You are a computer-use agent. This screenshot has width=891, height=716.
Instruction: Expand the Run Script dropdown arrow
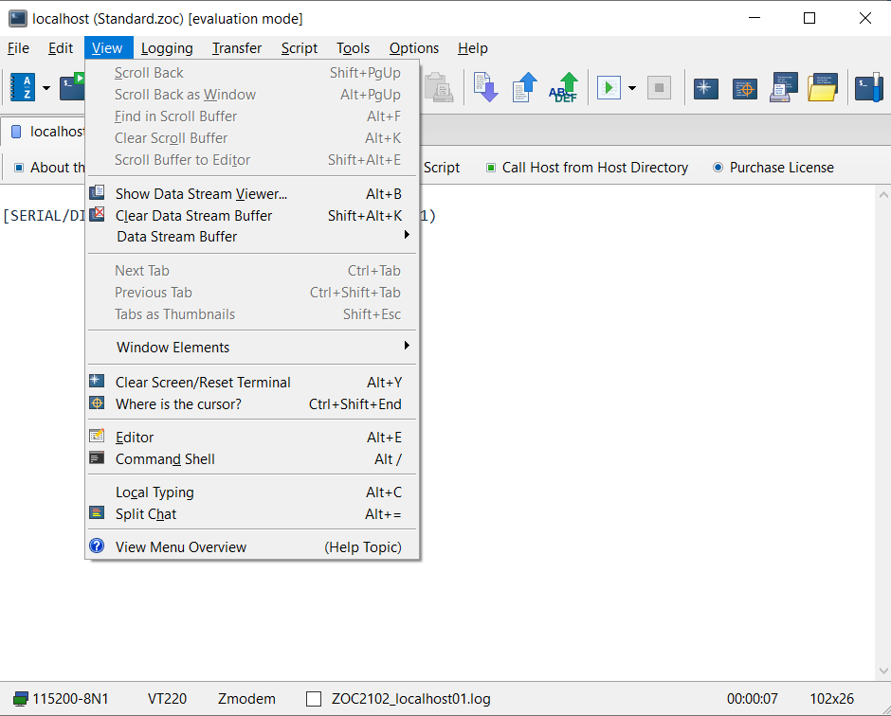pos(632,88)
